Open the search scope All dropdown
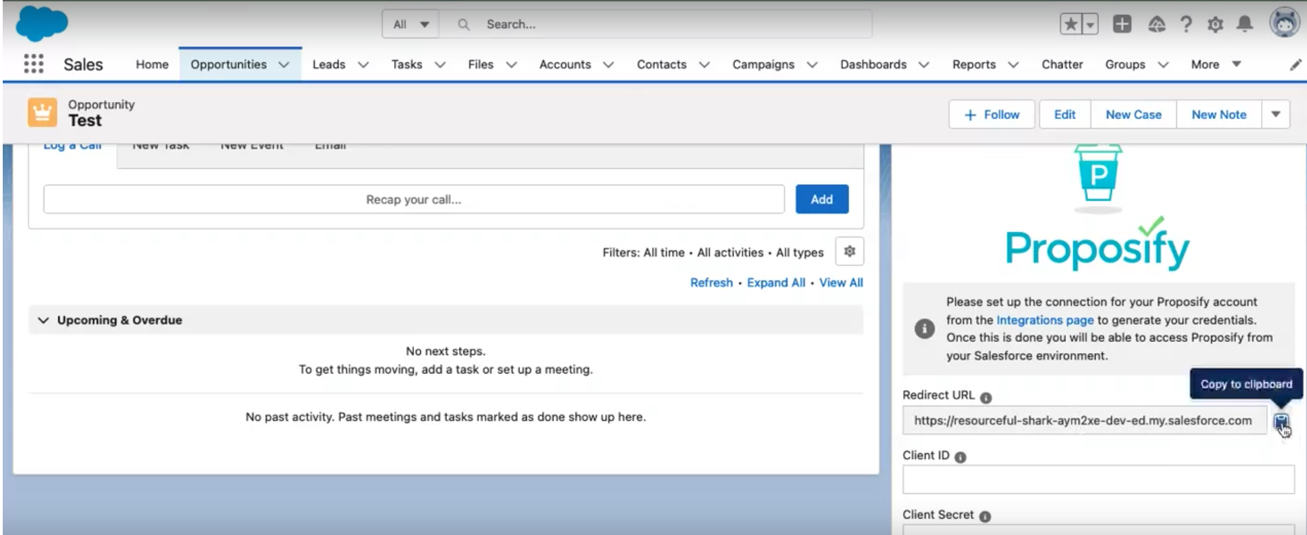 [x=411, y=25]
